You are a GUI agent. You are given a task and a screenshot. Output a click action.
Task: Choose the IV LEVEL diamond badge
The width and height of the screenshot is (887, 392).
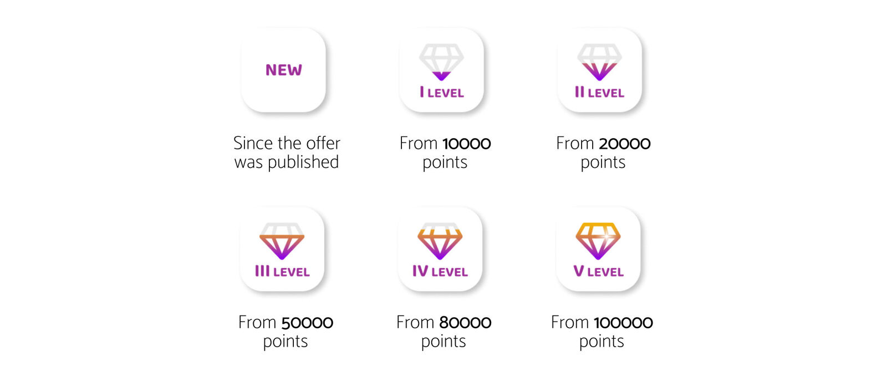tap(440, 249)
